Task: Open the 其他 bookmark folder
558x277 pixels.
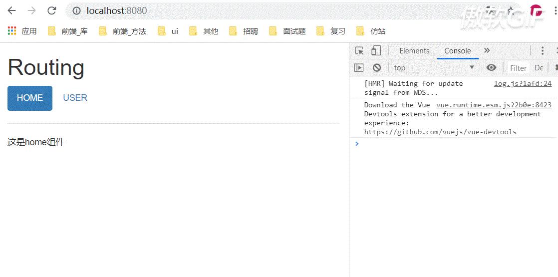Action: click(x=204, y=31)
